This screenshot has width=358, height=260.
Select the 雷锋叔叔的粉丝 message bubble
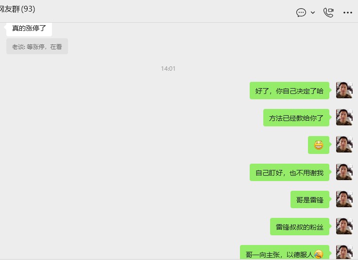pos(300,227)
